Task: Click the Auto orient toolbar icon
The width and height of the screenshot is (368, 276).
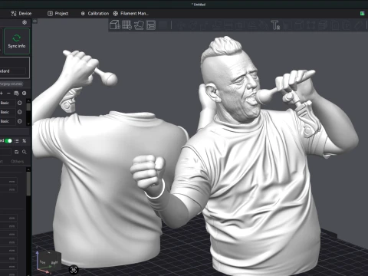Action: [139, 25]
